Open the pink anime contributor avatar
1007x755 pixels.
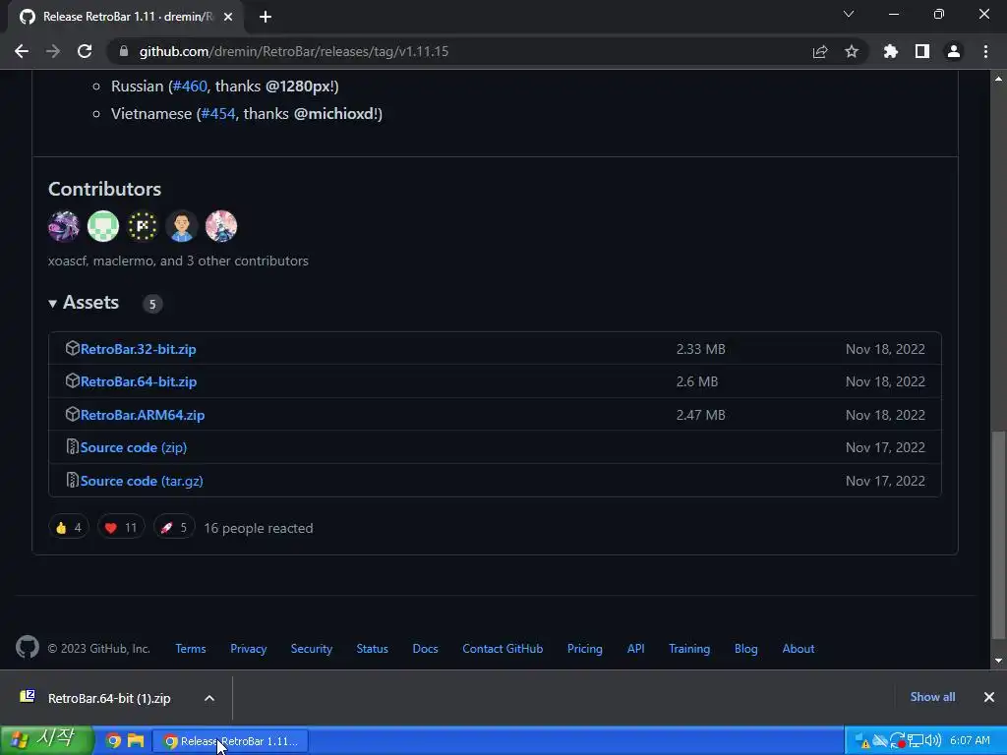pyautogui.click(x=221, y=226)
